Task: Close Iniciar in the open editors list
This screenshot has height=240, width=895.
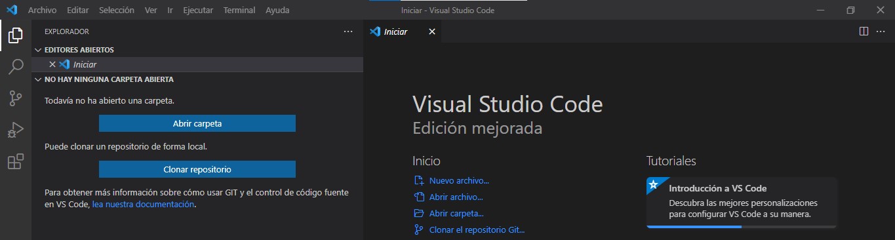Action: pyautogui.click(x=52, y=64)
